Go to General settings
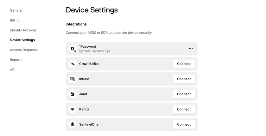Screen dimensions: 266x136 16,10
